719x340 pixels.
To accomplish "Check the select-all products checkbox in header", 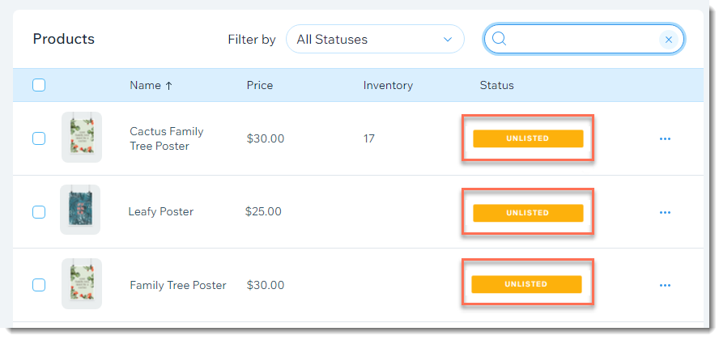I will (39, 85).
